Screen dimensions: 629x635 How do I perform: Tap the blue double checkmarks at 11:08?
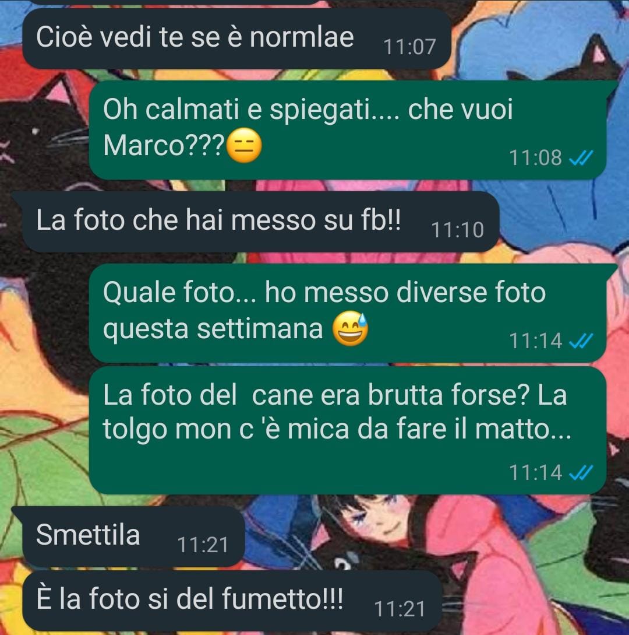(581, 158)
